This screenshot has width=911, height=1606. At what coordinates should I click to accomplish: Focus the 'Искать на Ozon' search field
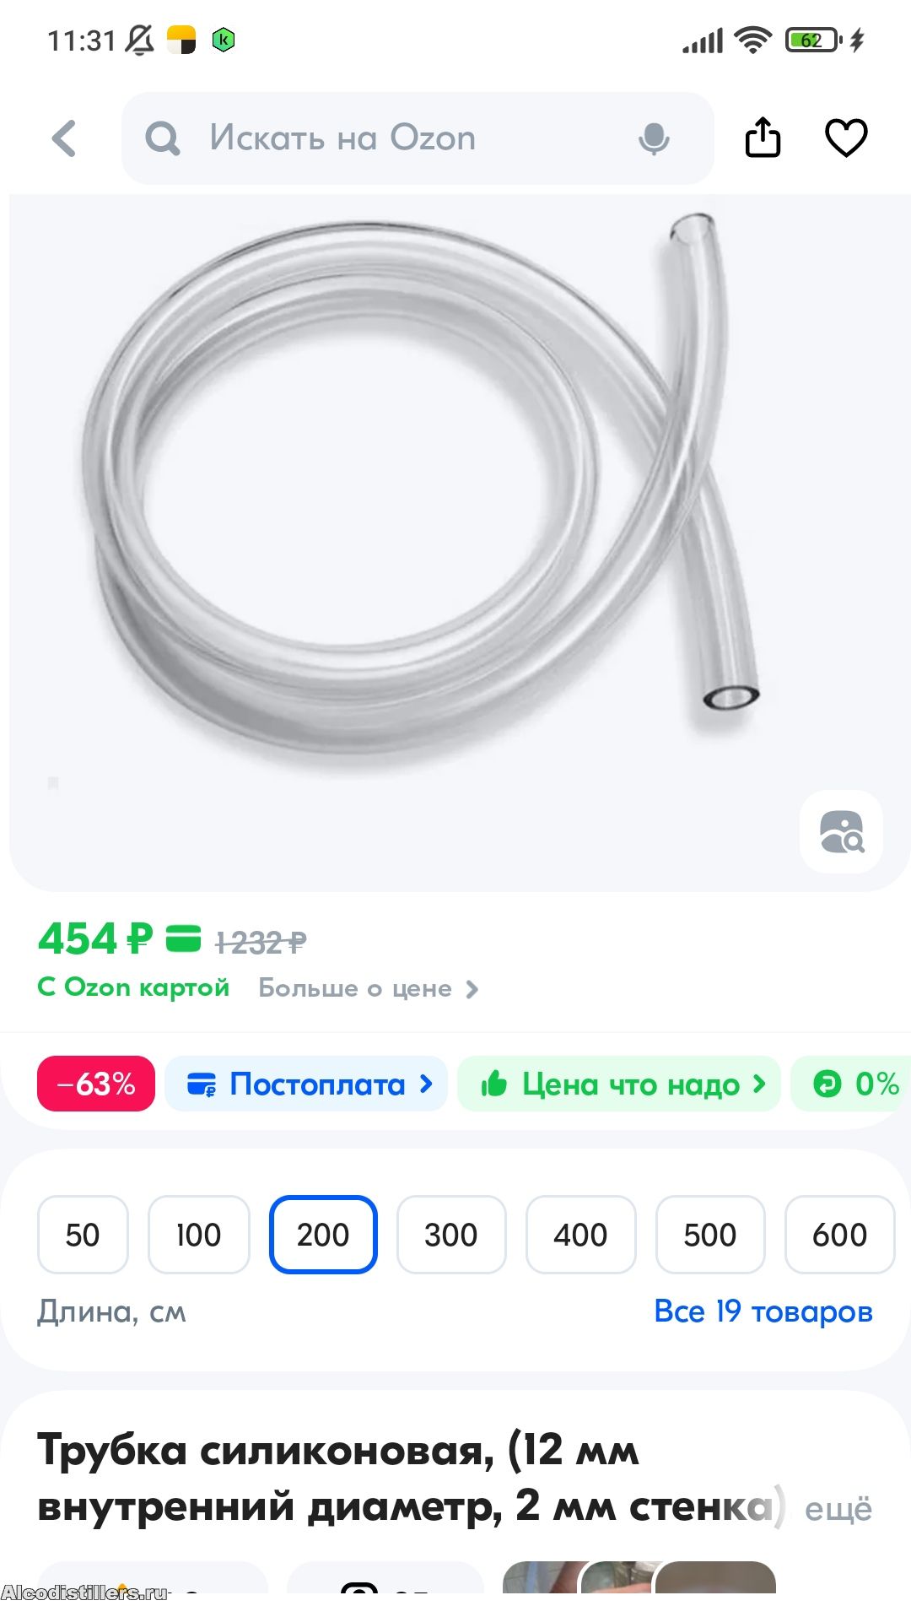tap(418, 138)
